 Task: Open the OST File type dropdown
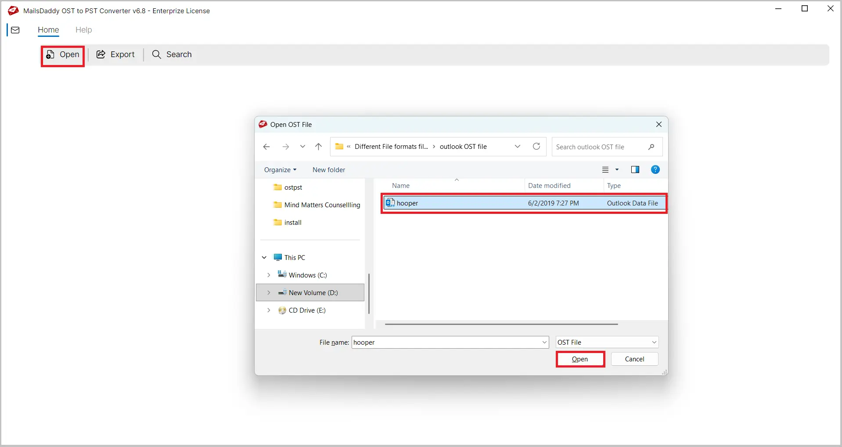tap(607, 342)
